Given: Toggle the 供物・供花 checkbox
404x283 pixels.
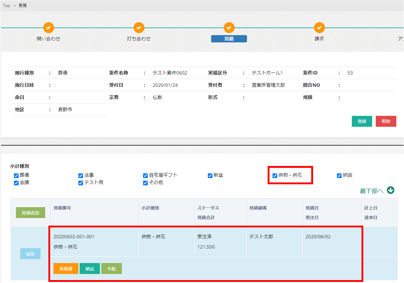Looking at the screenshot, I should pyautogui.click(x=275, y=176).
